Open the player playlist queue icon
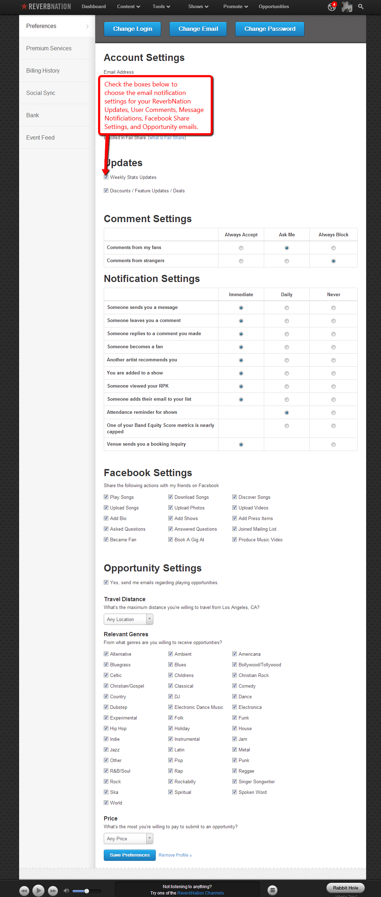The image size is (381, 897). coord(272,890)
